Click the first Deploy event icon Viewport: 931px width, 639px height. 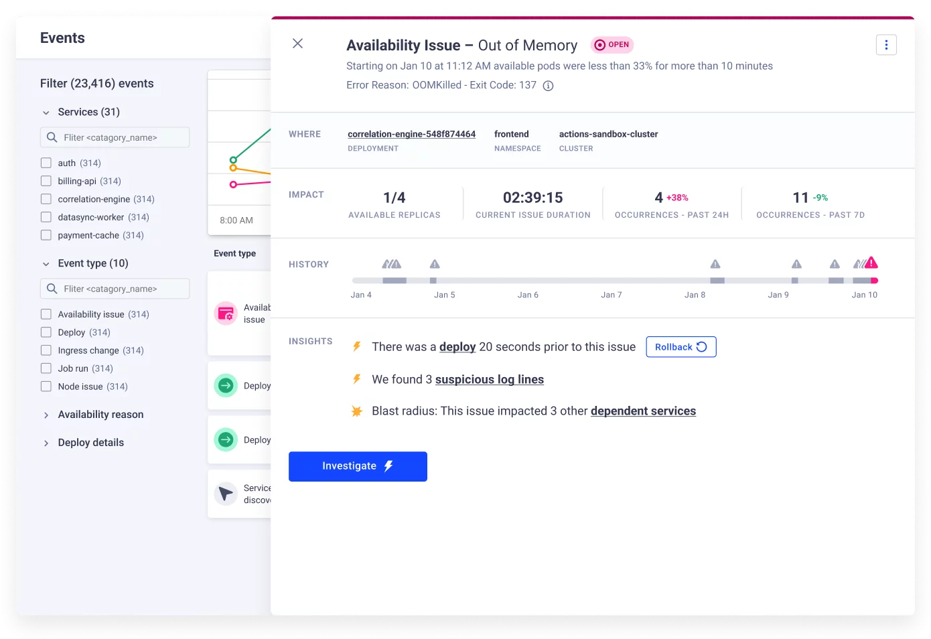[226, 385]
